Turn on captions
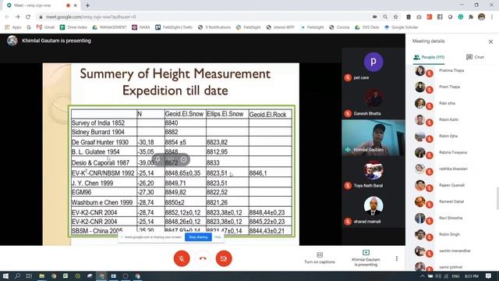Screen dimensions: 499x281 [x=320, y=258]
